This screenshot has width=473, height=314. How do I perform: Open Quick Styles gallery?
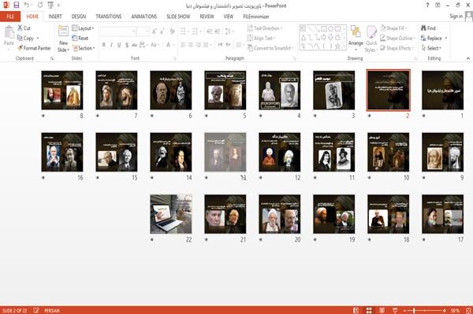point(371,39)
